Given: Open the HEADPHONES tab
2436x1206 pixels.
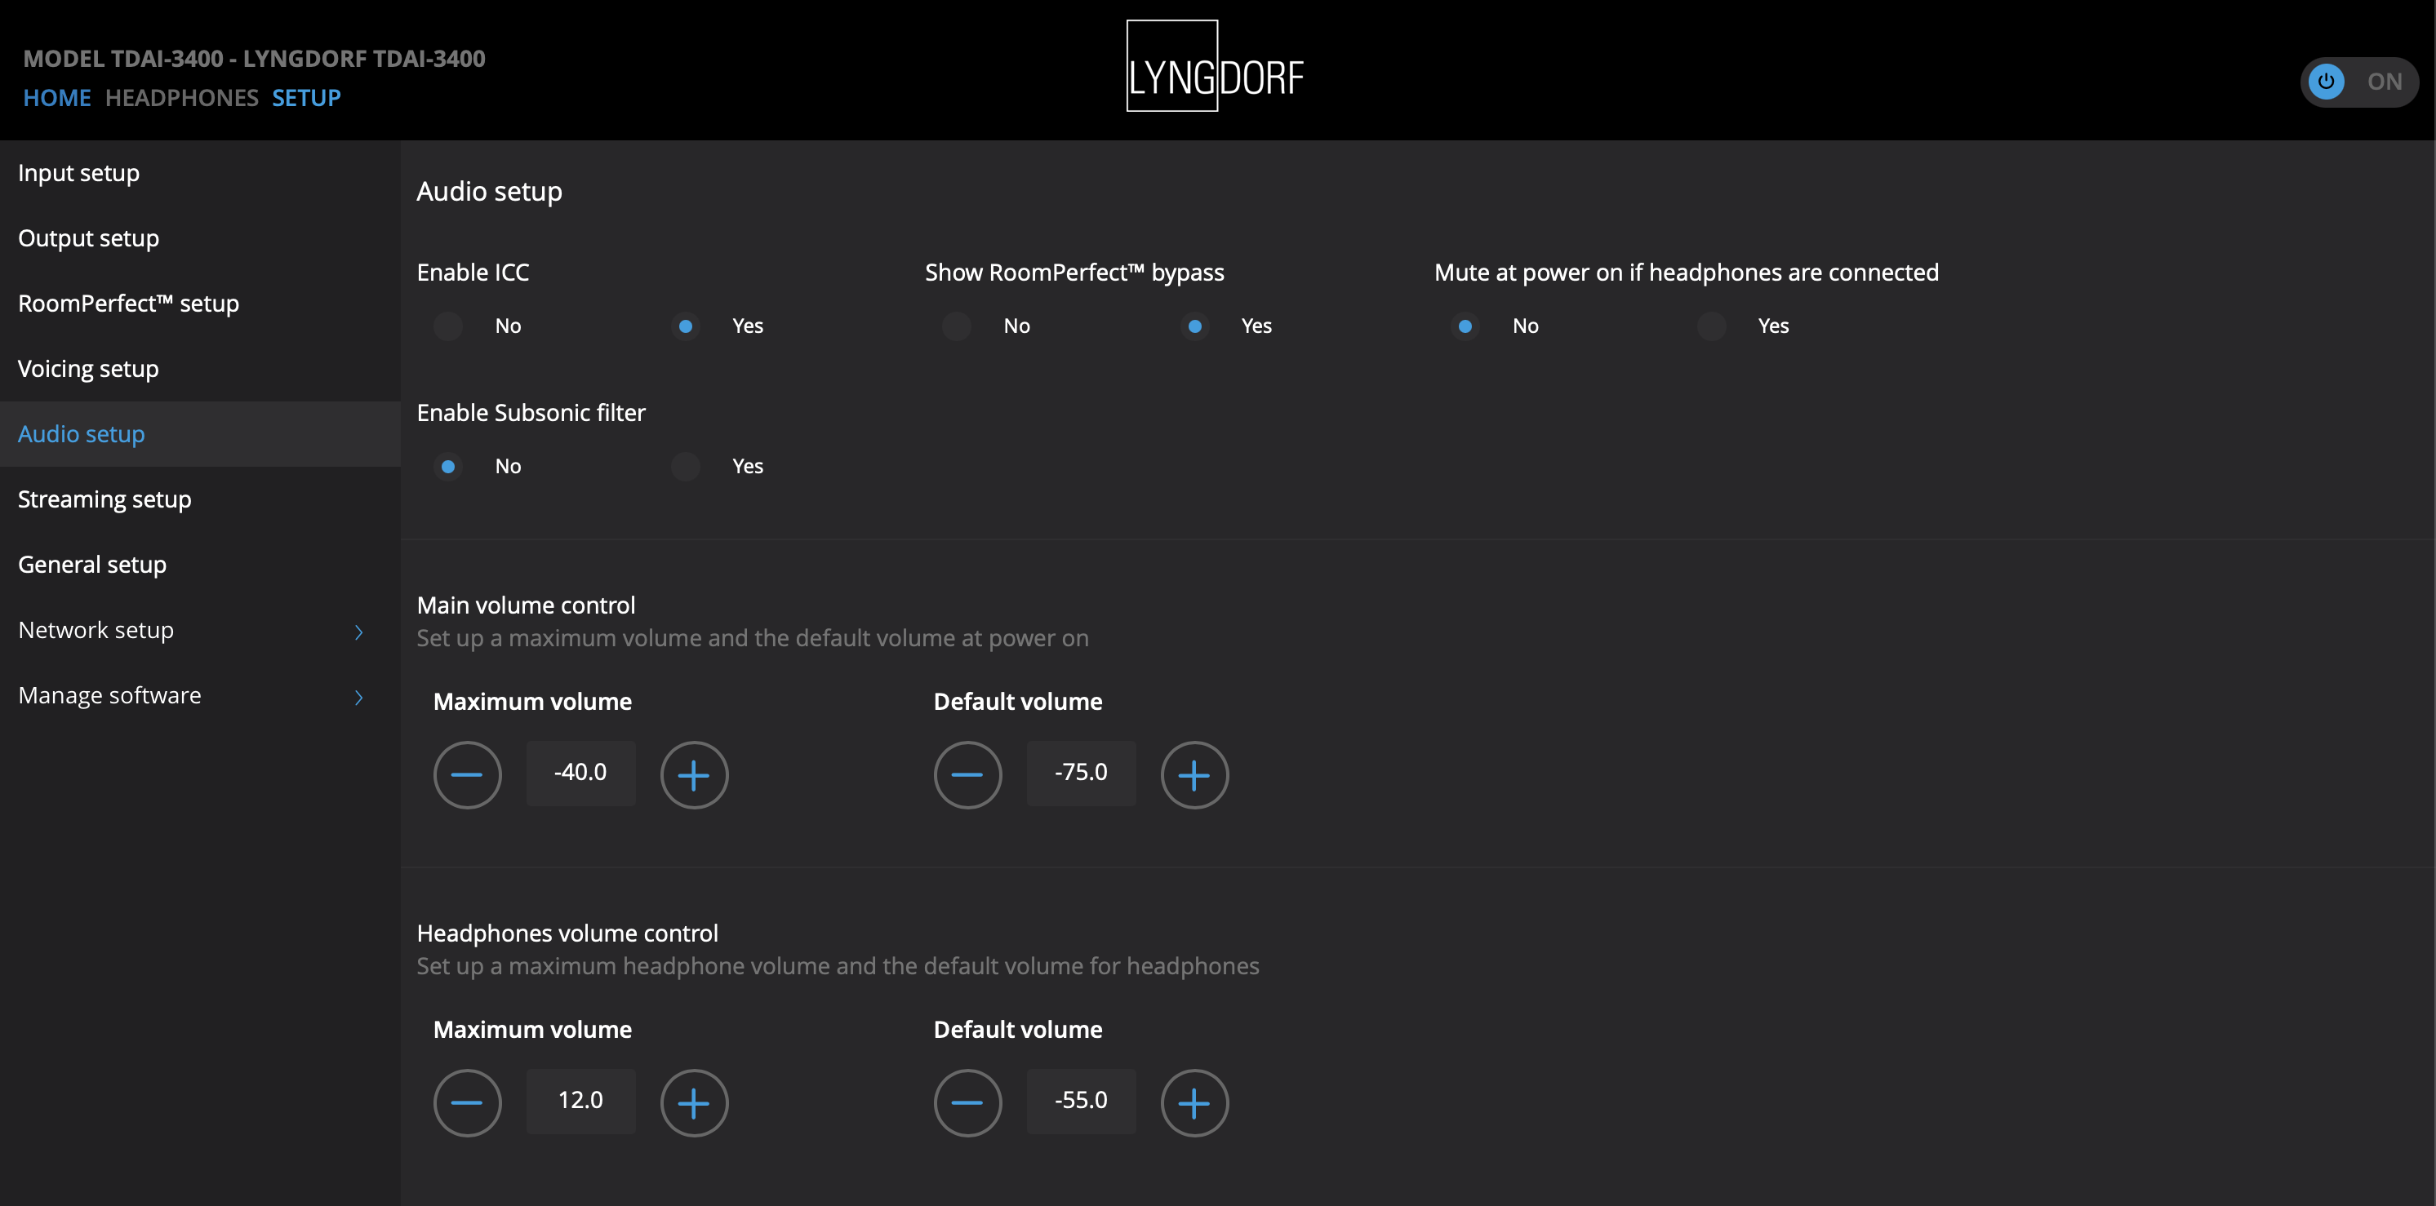Looking at the screenshot, I should click(x=181, y=97).
